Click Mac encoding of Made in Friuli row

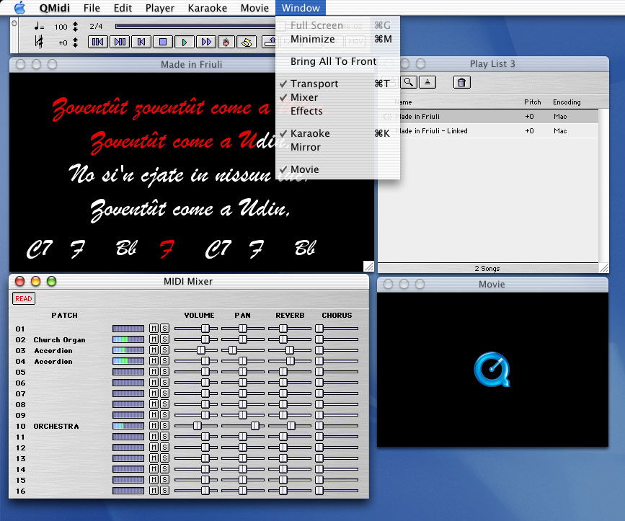[x=560, y=116]
